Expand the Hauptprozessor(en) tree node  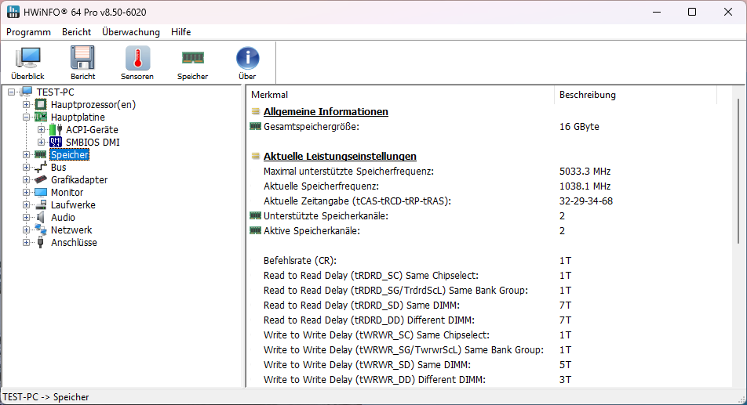(26, 104)
